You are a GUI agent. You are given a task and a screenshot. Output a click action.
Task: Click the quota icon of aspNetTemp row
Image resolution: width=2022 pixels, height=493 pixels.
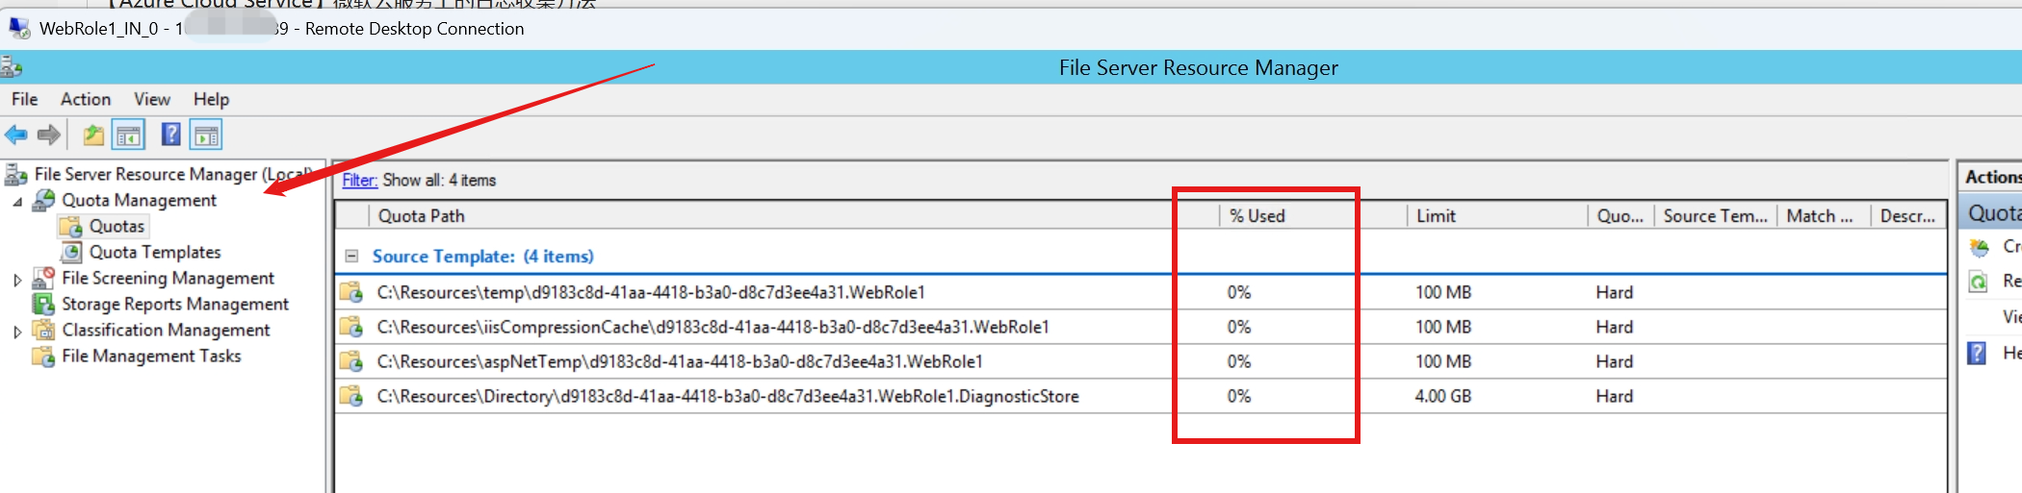point(351,361)
